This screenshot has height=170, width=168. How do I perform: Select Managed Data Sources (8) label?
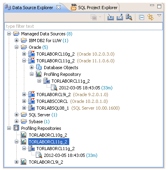tap(47, 34)
